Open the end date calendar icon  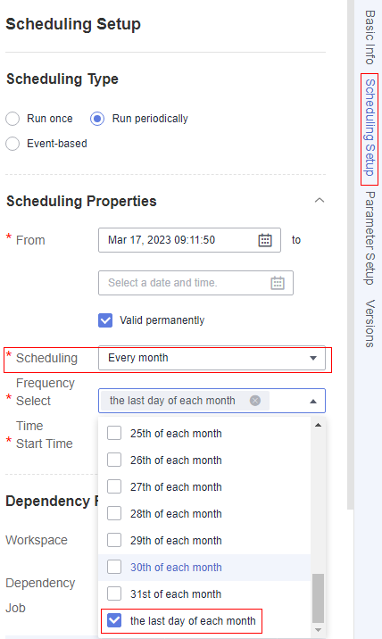click(x=278, y=283)
